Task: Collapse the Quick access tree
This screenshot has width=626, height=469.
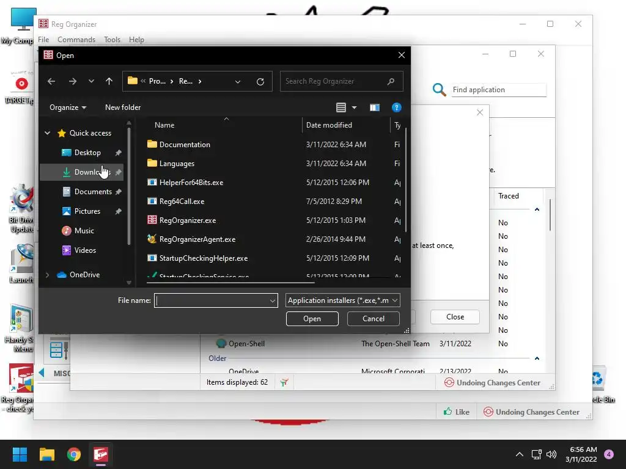Action: pos(47,133)
